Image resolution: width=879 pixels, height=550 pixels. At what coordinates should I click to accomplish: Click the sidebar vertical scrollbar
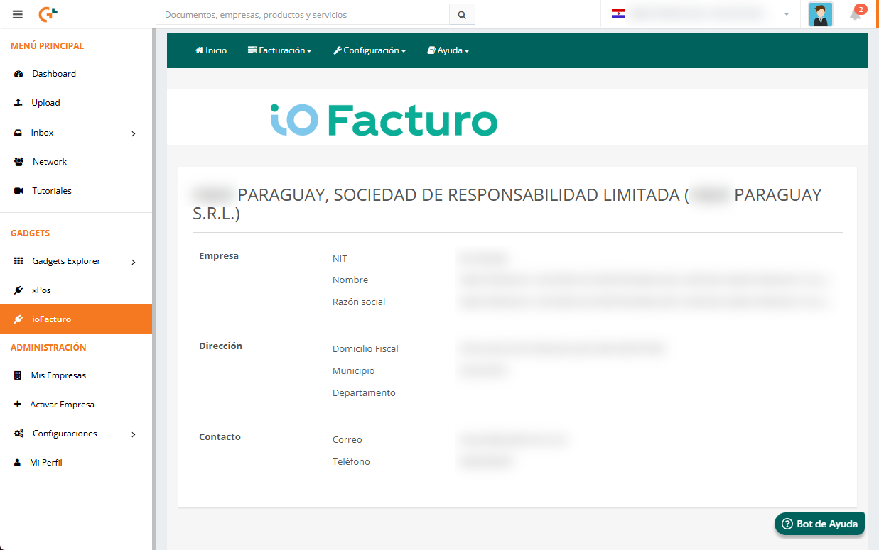pos(153,290)
